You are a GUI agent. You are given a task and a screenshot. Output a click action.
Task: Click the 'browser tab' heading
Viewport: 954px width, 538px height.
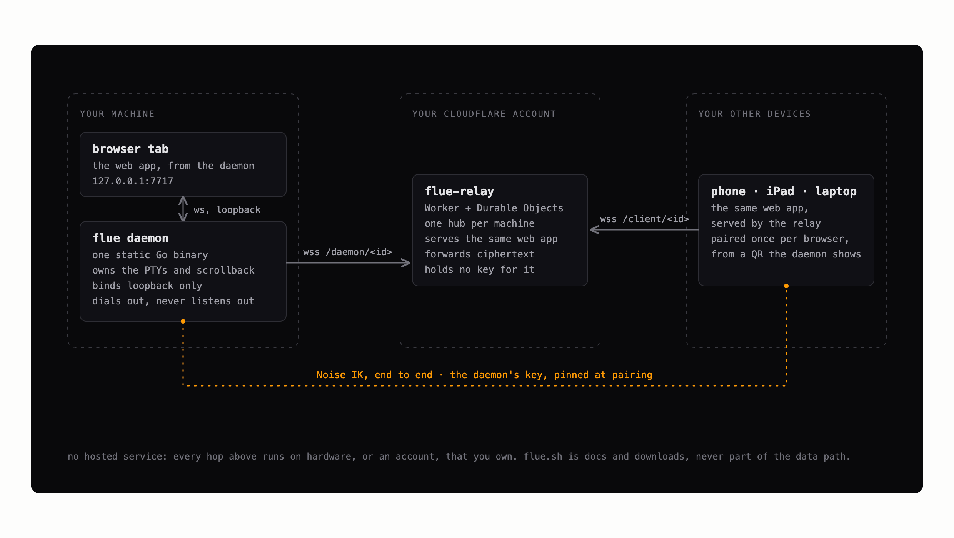coord(130,149)
